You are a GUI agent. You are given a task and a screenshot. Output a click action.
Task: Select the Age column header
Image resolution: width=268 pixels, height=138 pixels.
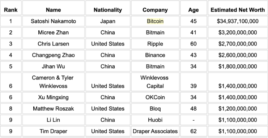click(x=193, y=10)
